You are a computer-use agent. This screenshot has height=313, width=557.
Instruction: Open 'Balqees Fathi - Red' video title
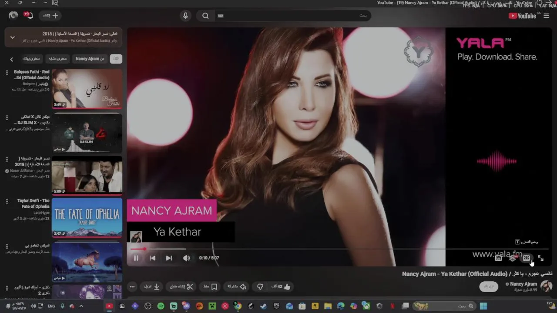32,75
